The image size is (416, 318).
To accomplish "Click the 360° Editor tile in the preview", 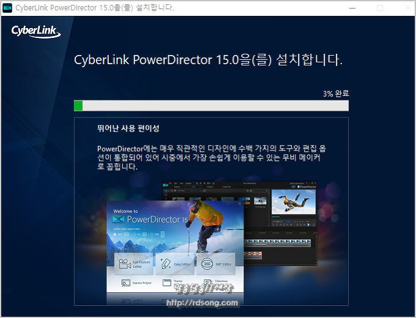I will tap(216, 264).
